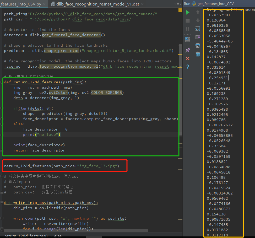The image size is (255, 238).
Task: Click the Stop process square icon
Action: 187,21
